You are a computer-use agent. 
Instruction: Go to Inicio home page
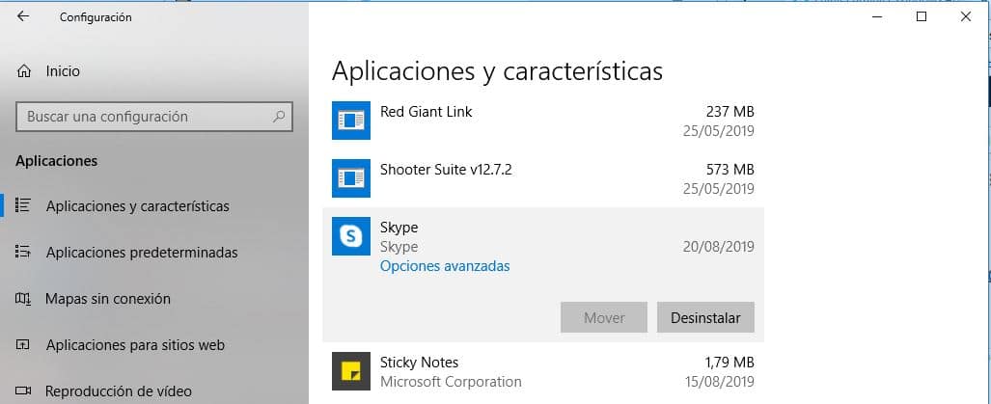[x=63, y=71]
